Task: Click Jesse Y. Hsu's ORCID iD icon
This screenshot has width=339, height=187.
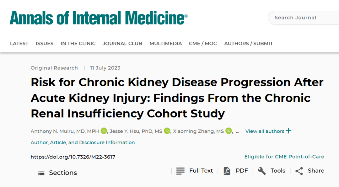Action: (167, 131)
